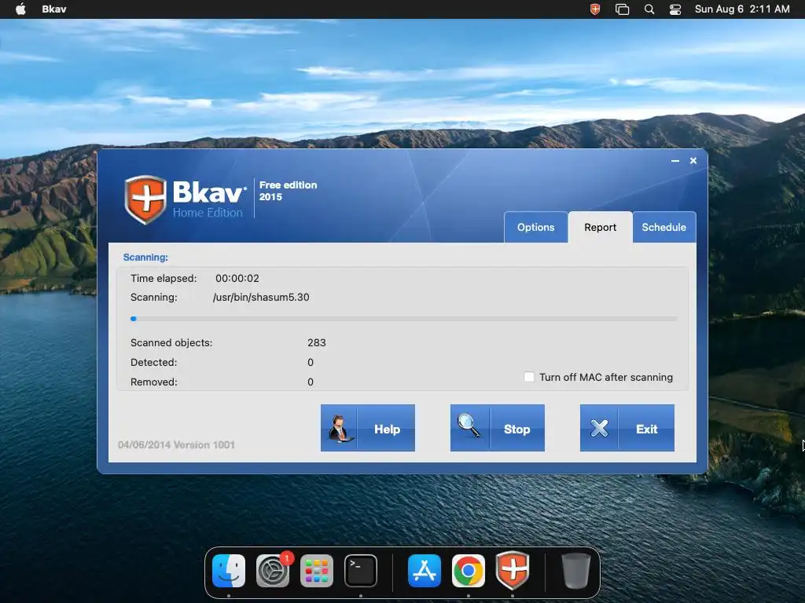The width and height of the screenshot is (805, 603).
Task: Click the Bkav icon in the Dock
Action: (513, 570)
